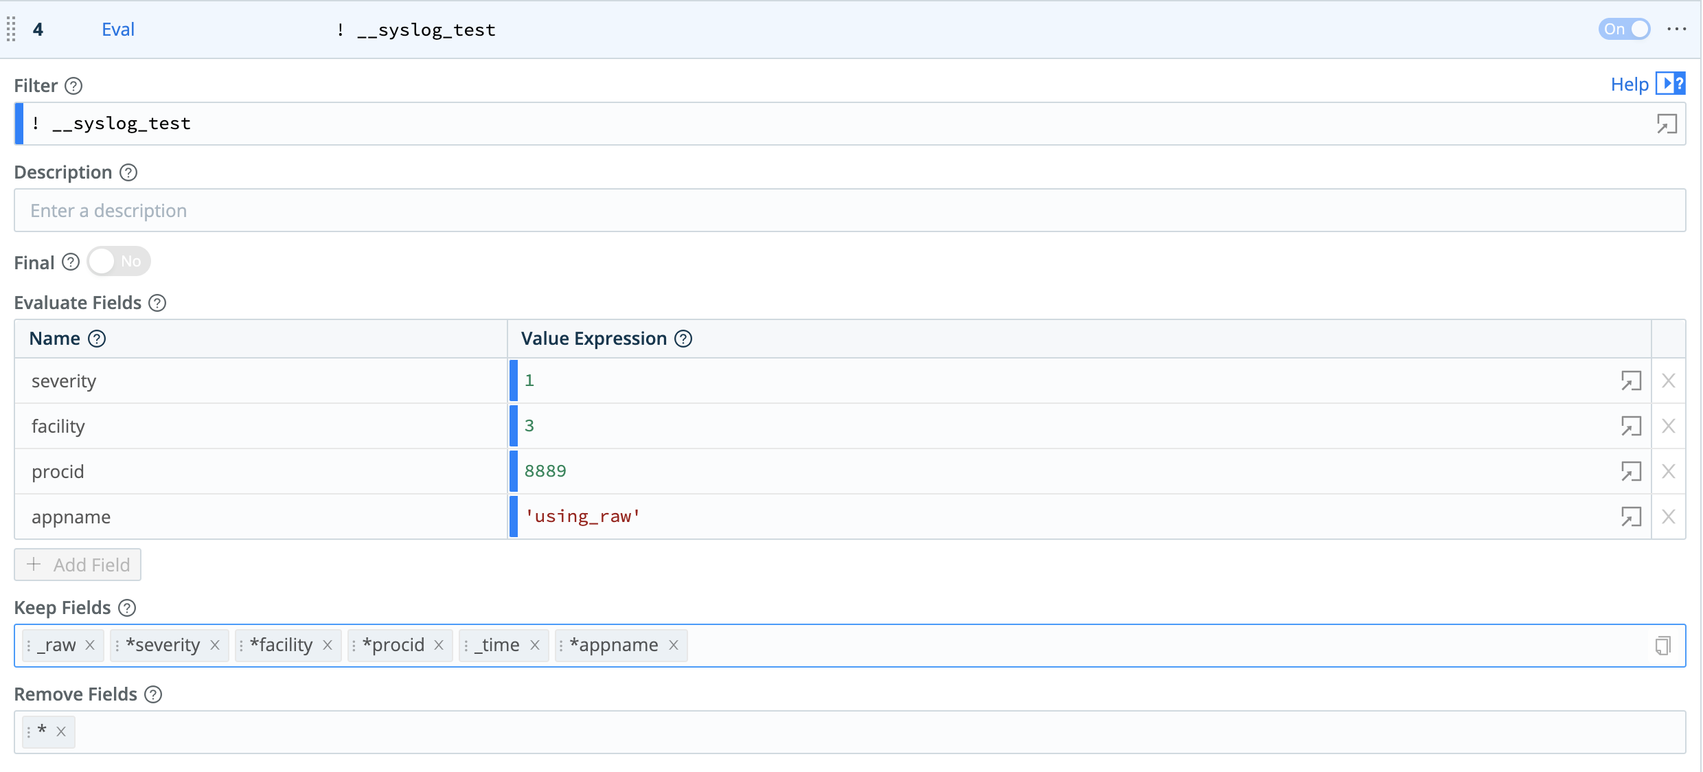Open the function options ellipsis menu
Image resolution: width=1703 pixels, height=772 pixels.
[1678, 30]
